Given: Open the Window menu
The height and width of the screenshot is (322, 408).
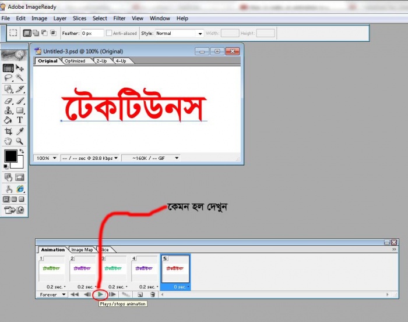Looking at the screenshot, I should [x=160, y=19].
